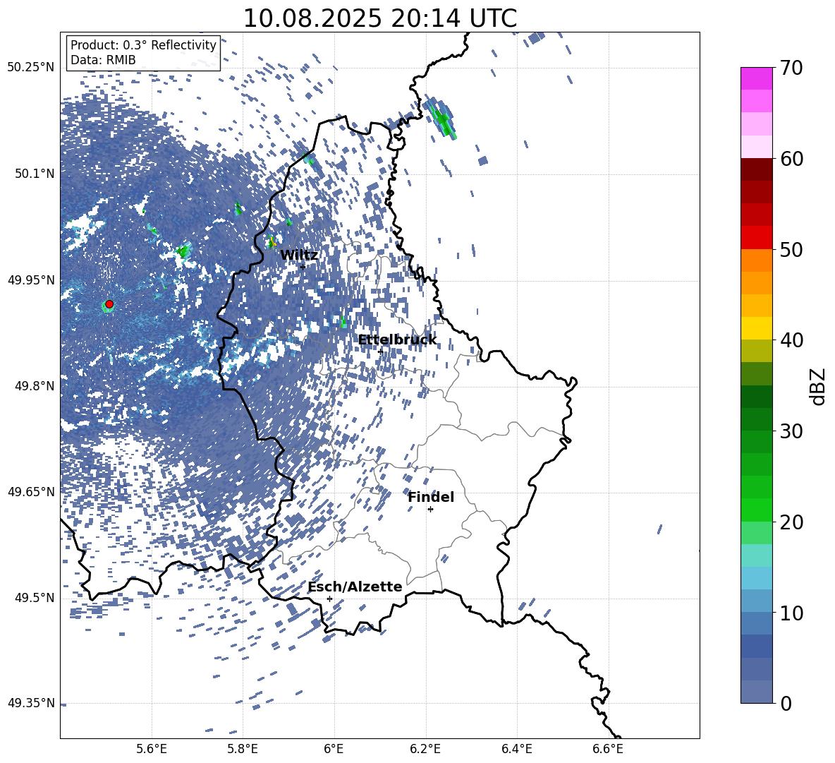Viewport: 835px width, 763px height.
Task: Click the Findel station label
Action: (x=431, y=497)
